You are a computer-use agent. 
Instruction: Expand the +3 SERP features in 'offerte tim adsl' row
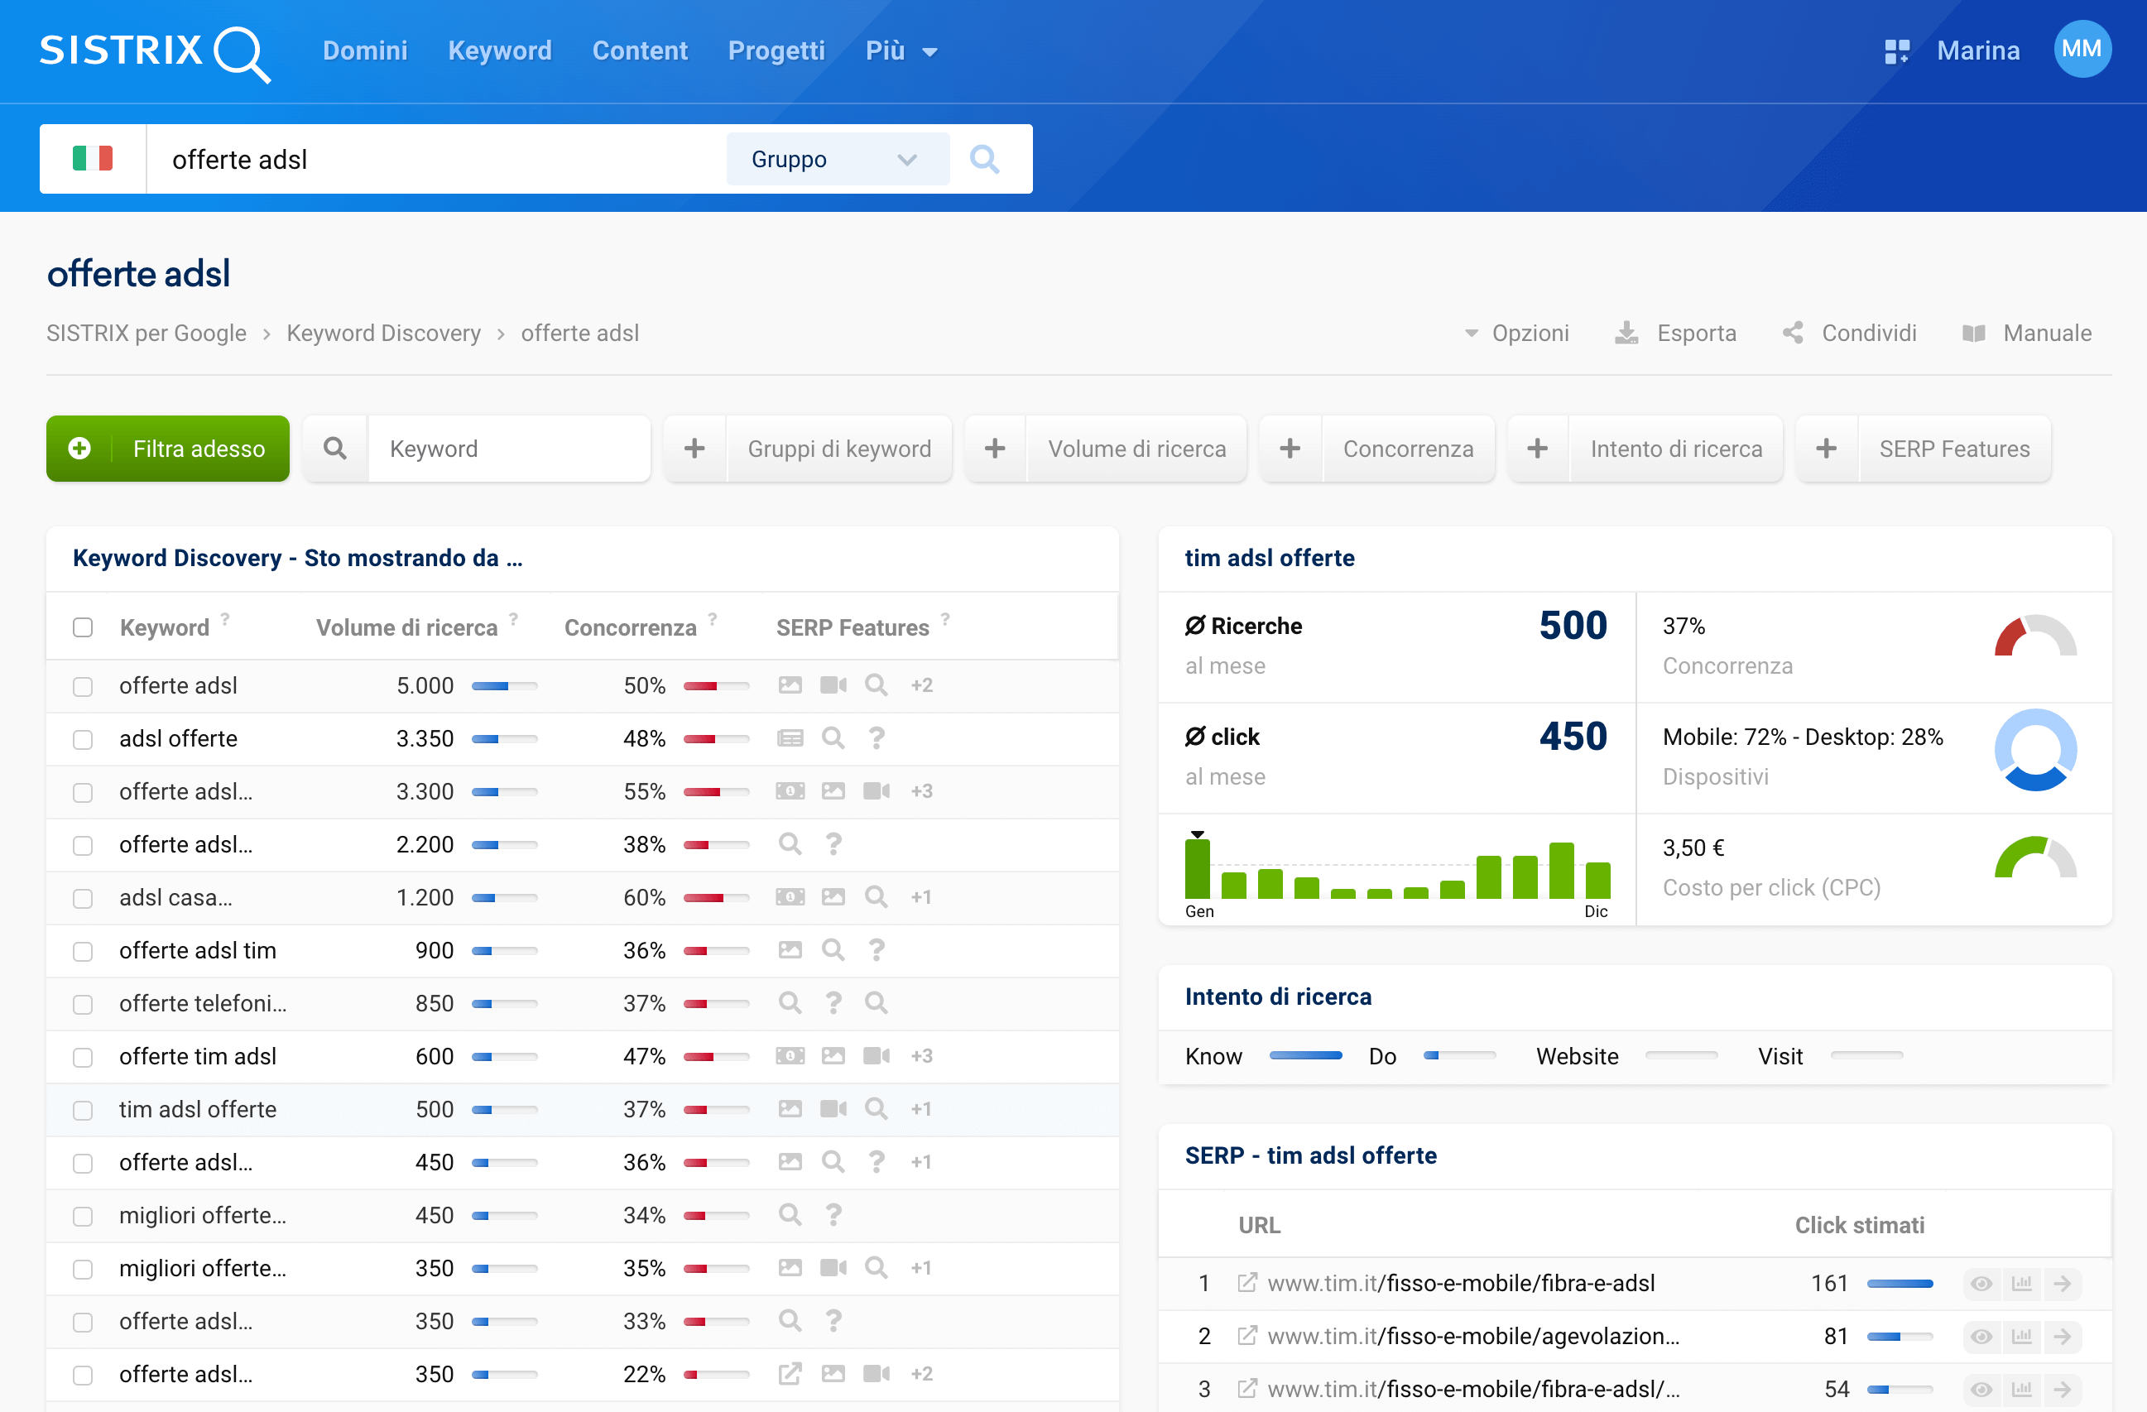(x=921, y=1055)
